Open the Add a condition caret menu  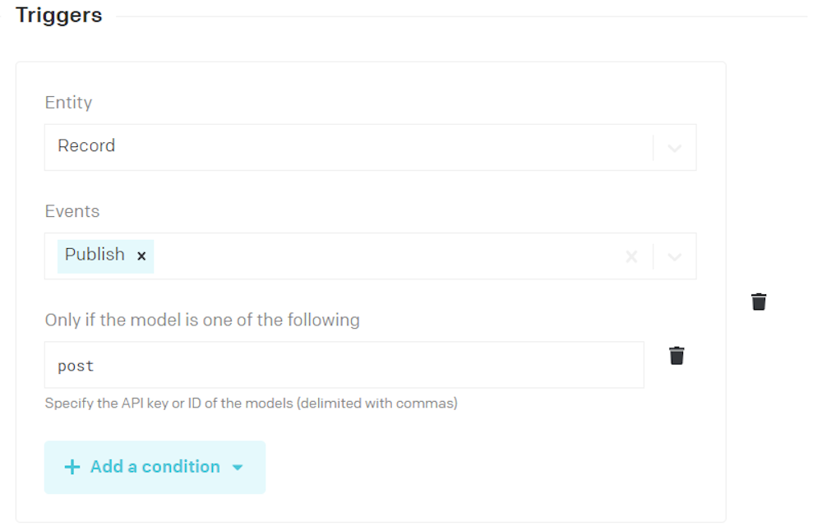238,467
